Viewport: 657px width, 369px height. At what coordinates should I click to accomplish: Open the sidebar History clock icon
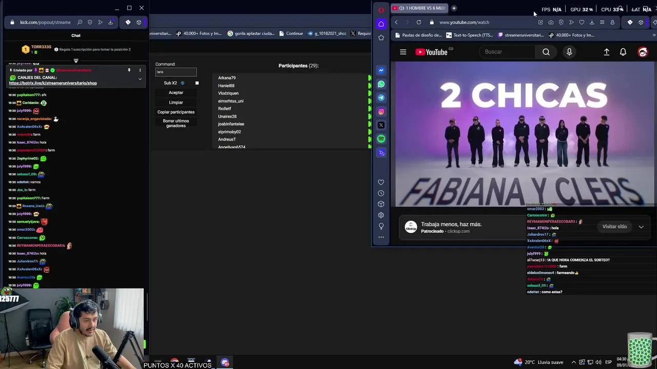(381, 193)
